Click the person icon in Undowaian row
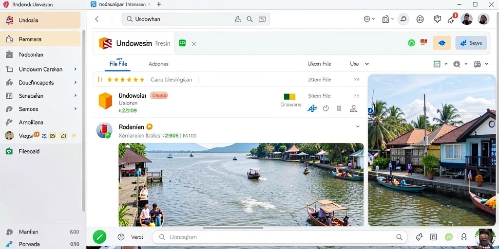The height and width of the screenshot is (249, 499). 353,108
